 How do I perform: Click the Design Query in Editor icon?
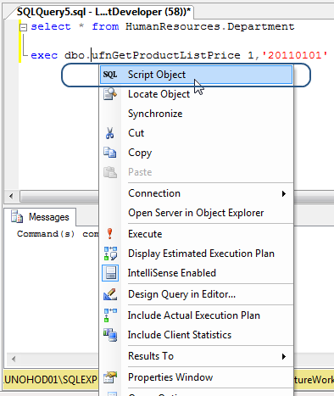pyautogui.click(x=110, y=294)
